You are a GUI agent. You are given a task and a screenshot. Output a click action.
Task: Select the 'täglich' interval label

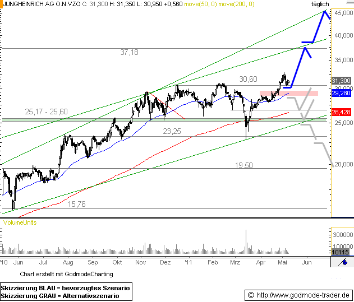pyautogui.click(x=320, y=4)
